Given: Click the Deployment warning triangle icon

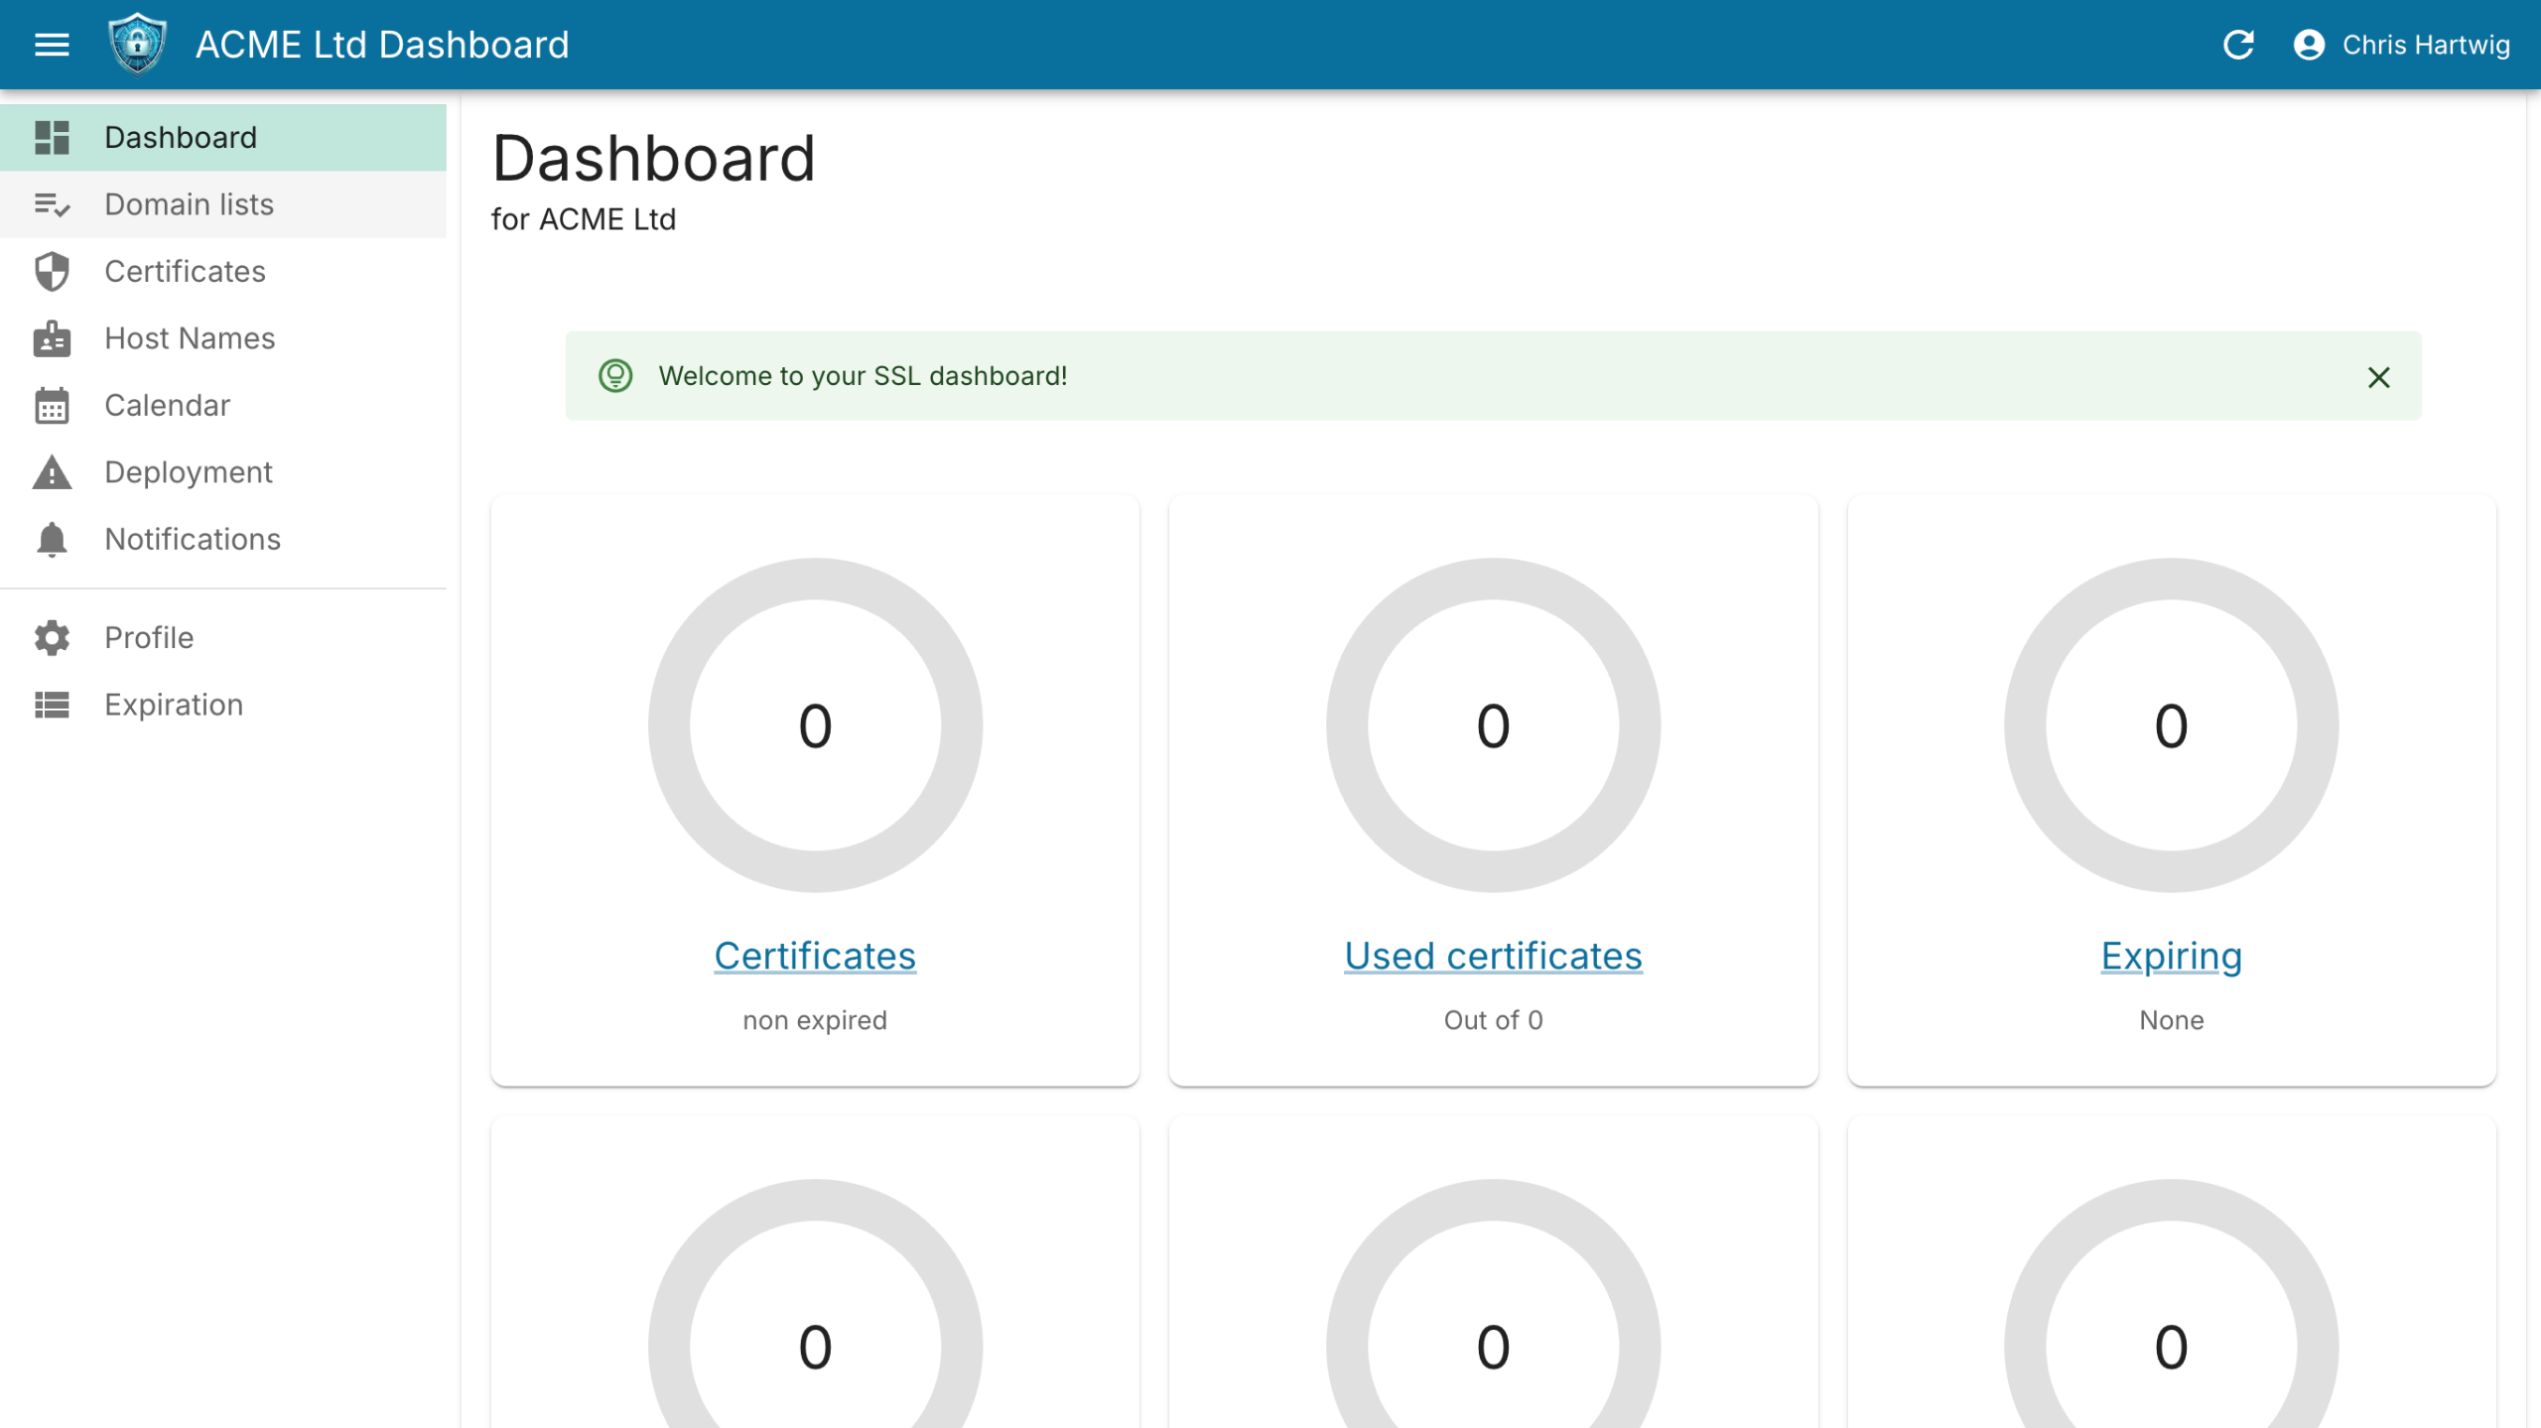Looking at the screenshot, I should click(x=52, y=472).
